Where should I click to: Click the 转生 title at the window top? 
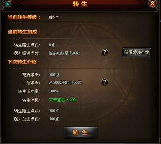pos(80,4)
